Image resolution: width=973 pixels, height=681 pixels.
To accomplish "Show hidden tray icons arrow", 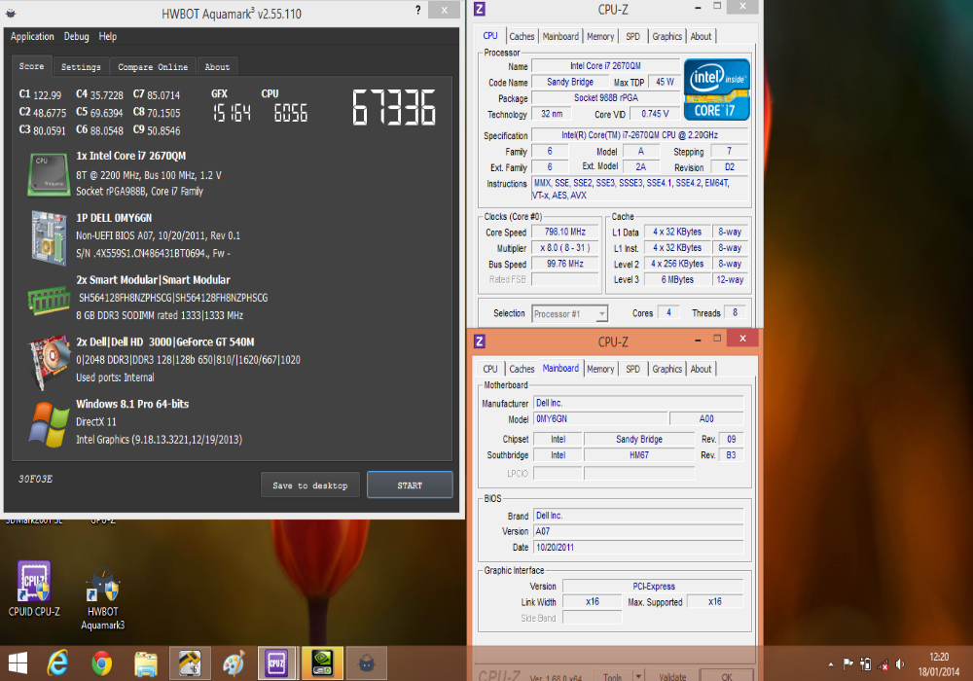I will coord(830,664).
